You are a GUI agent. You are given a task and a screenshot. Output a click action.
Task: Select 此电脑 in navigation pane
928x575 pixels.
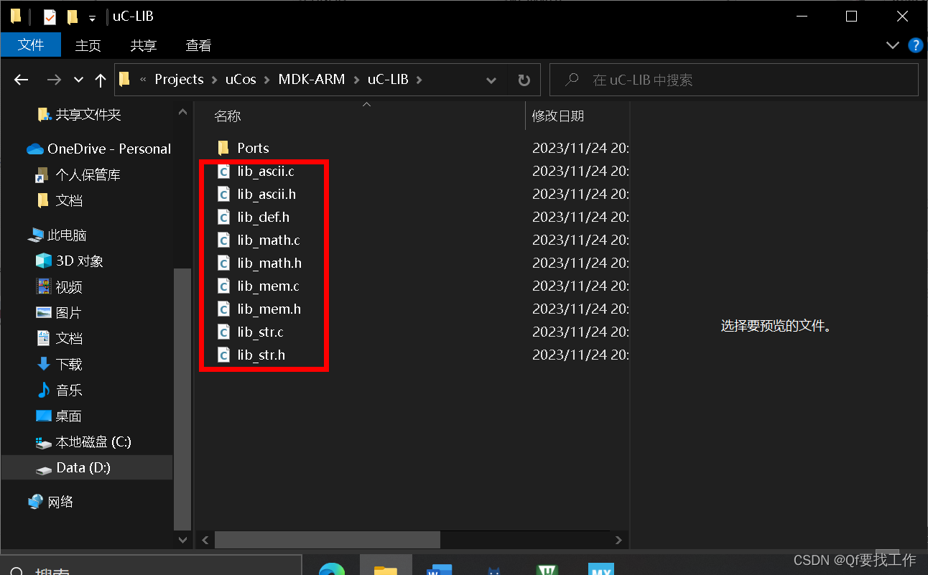pyautogui.click(x=67, y=235)
